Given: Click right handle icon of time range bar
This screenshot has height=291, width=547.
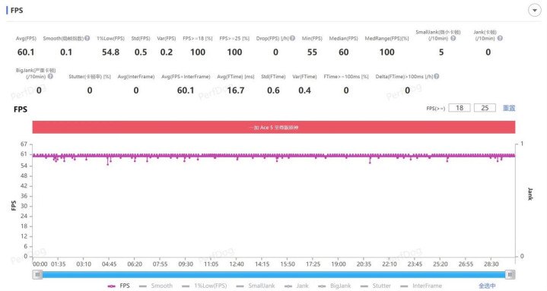Looking at the screenshot, I should pyautogui.click(x=510, y=274).
